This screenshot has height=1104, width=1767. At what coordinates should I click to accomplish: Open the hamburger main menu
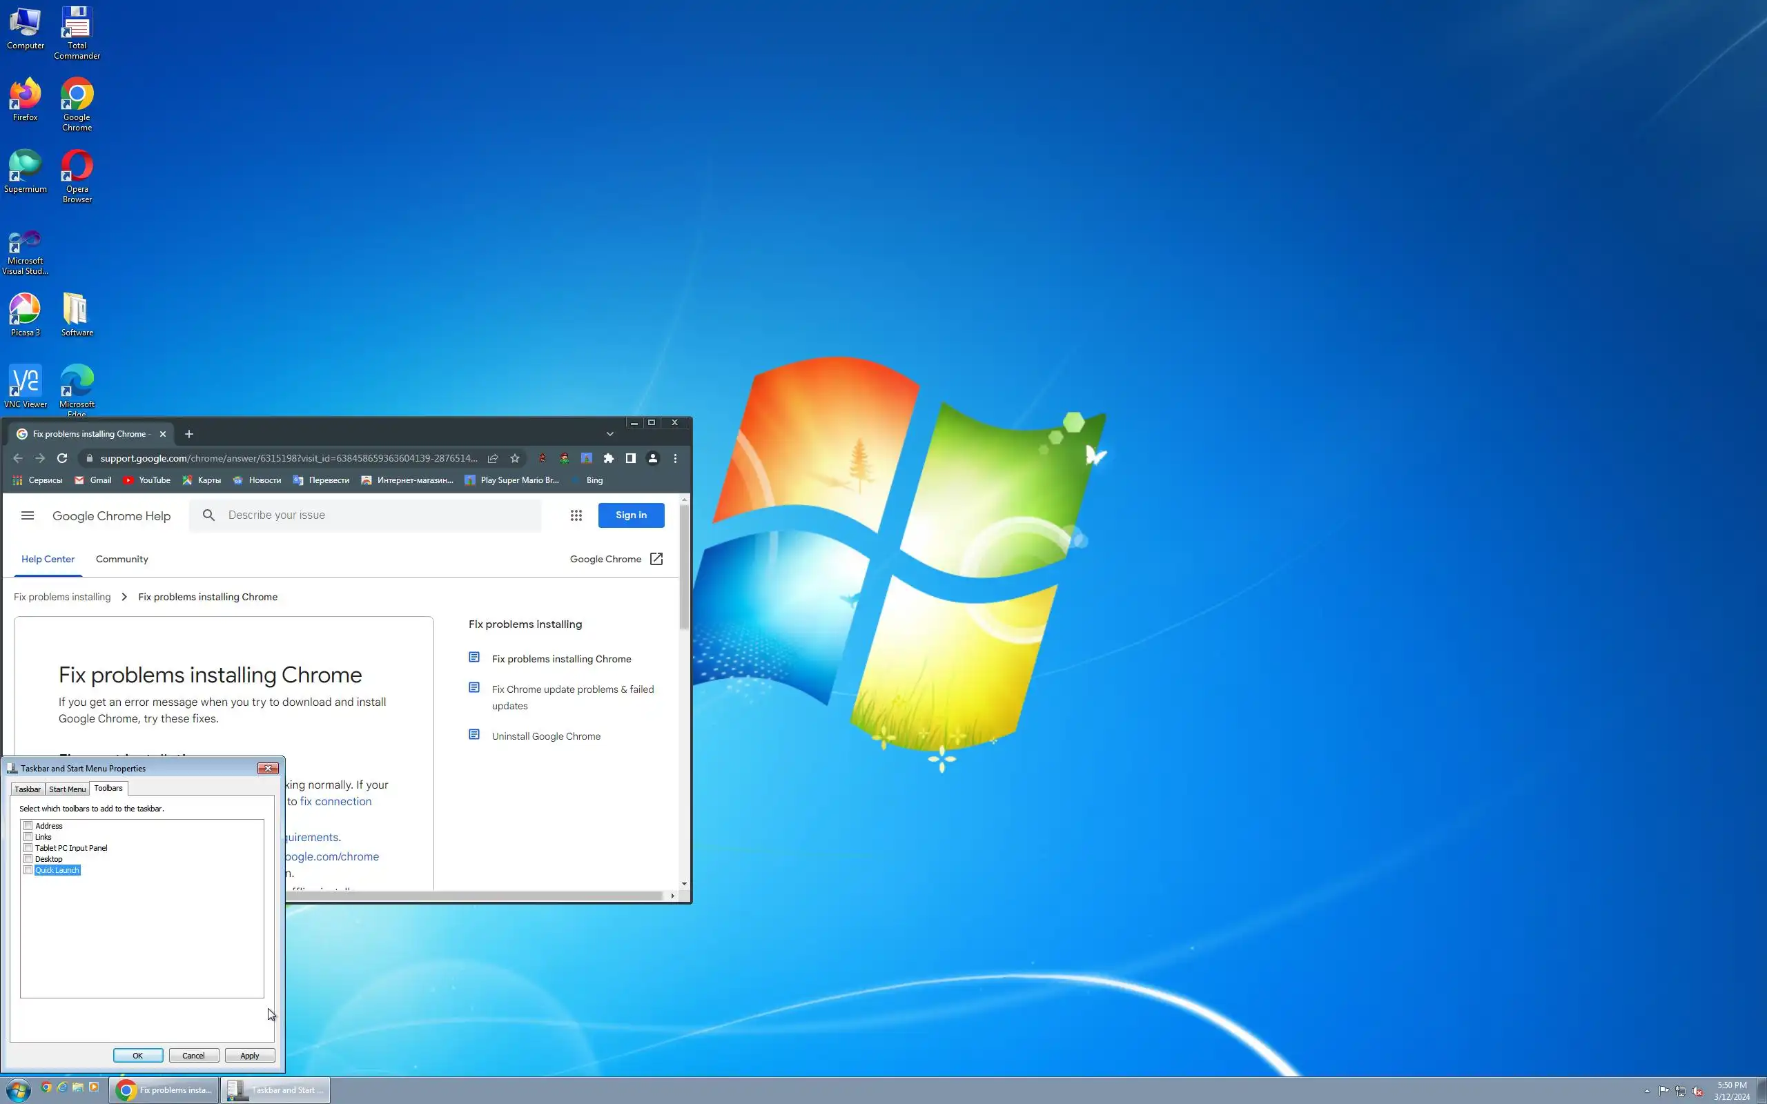[x=28, y=515]
